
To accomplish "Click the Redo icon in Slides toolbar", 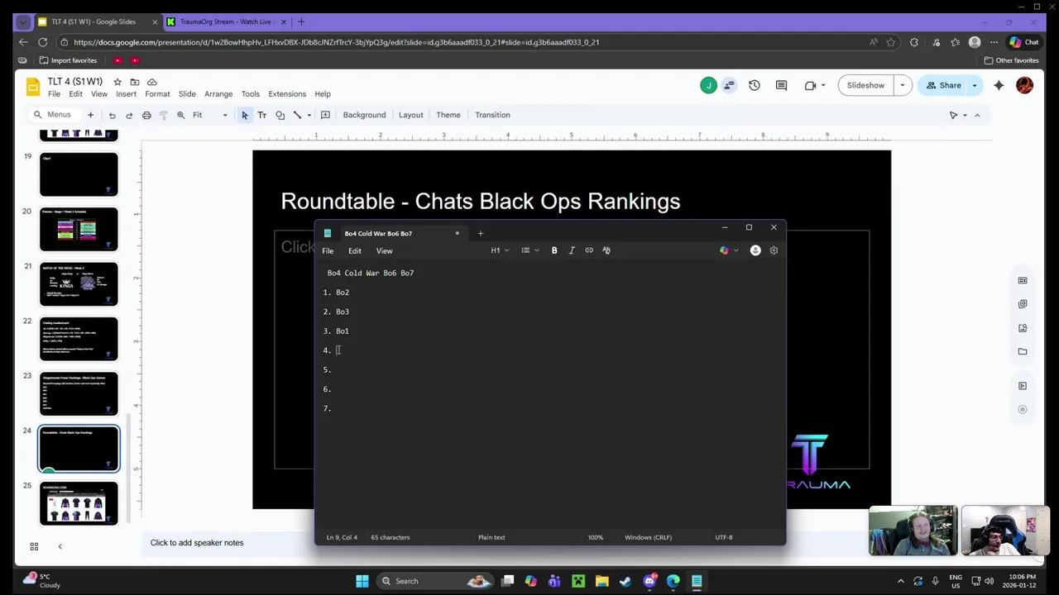I will [x=129, y=115].
